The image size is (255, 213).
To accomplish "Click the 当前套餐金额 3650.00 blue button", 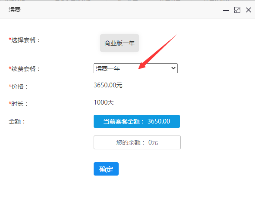I will 137,121.
